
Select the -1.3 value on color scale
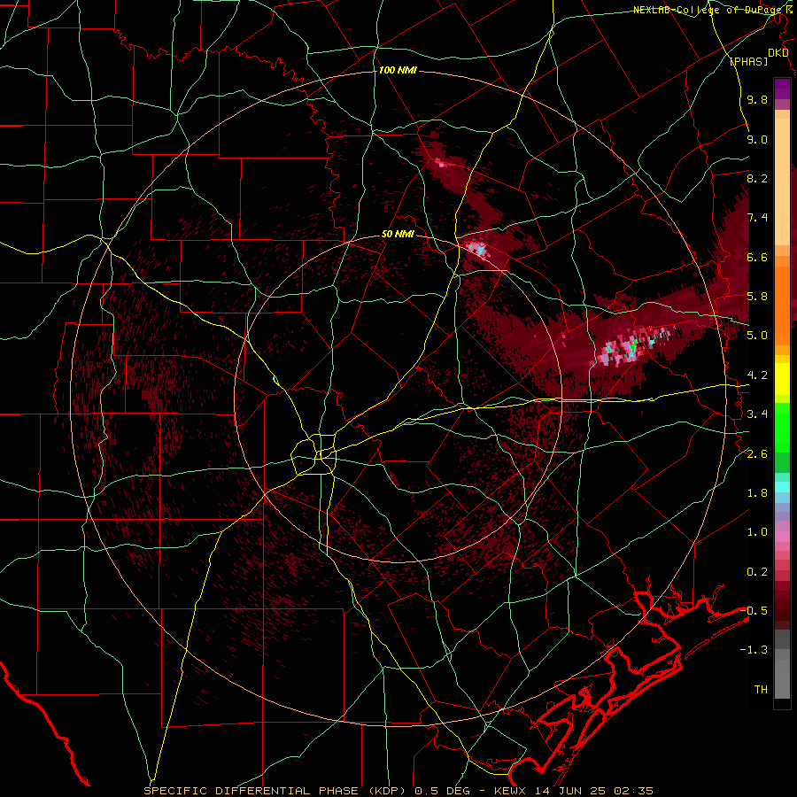(754, 650)
